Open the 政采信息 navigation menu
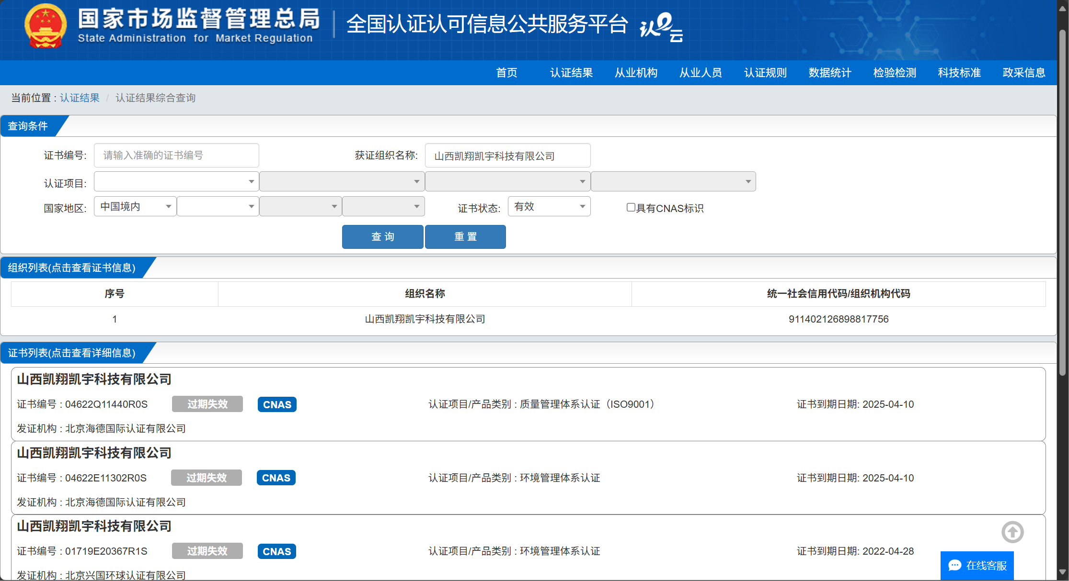Viewport: 1069px width, 581px height. (1024, 73)
